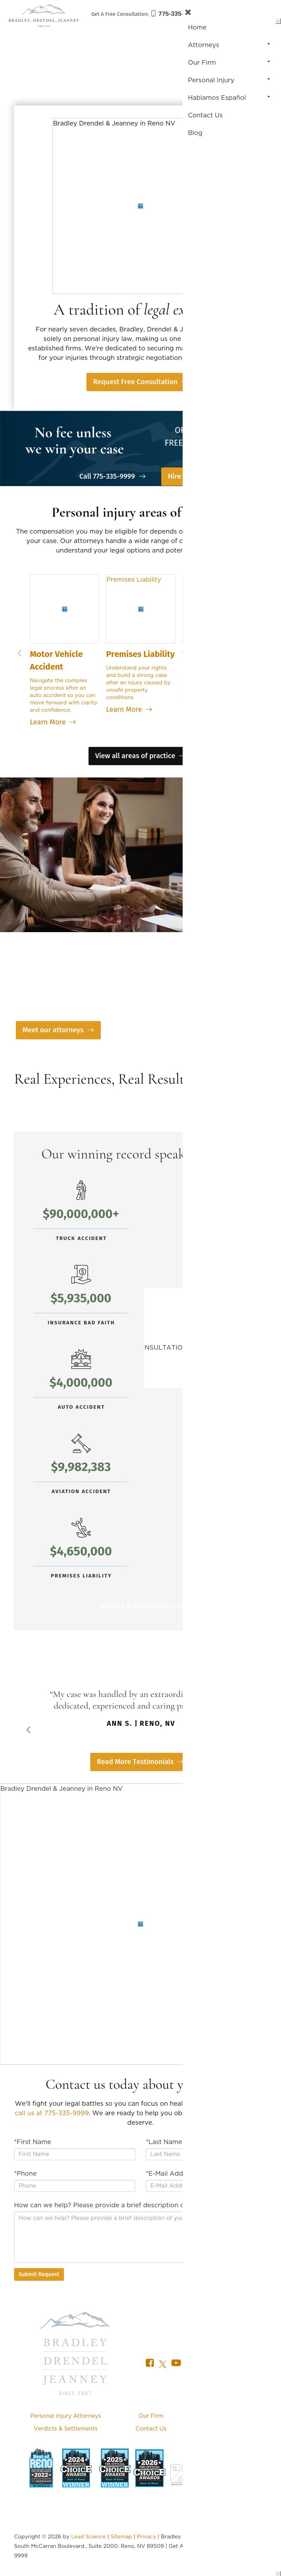This screenshot has width=281, height=2576.
Task: Go to the Blog menu item
Action: click(x=195, y=132)
